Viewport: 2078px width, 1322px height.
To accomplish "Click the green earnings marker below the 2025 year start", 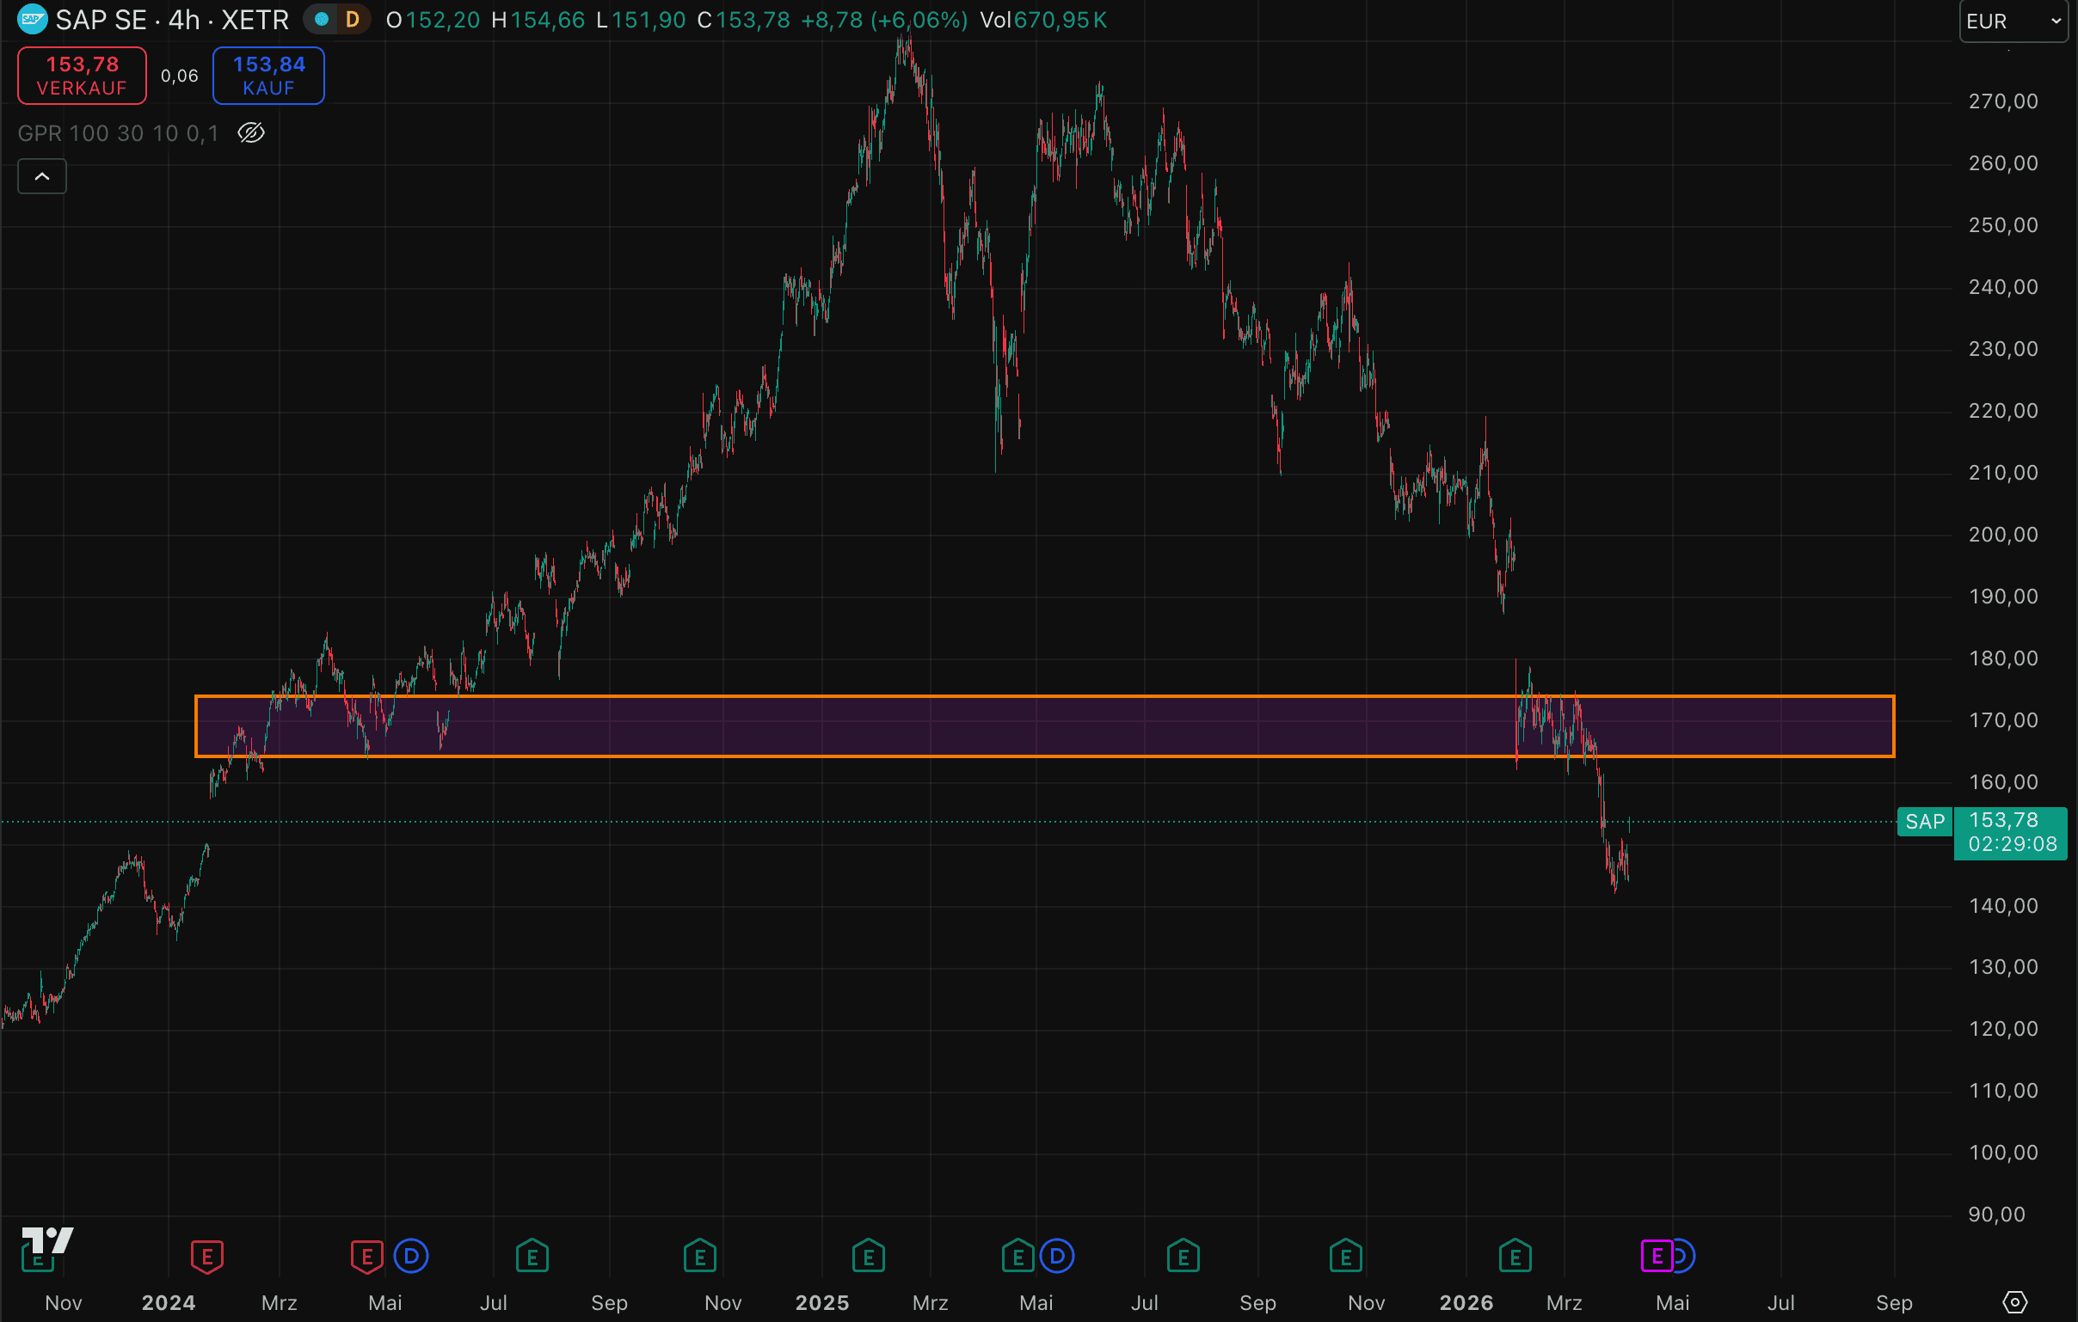I will pyautogui.click(x=868, y=1257).
